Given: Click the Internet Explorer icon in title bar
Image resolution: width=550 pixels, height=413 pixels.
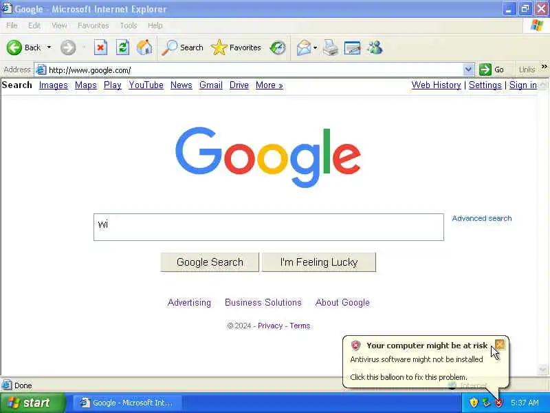Looking at the screenshot, I should tap(6, 8).
